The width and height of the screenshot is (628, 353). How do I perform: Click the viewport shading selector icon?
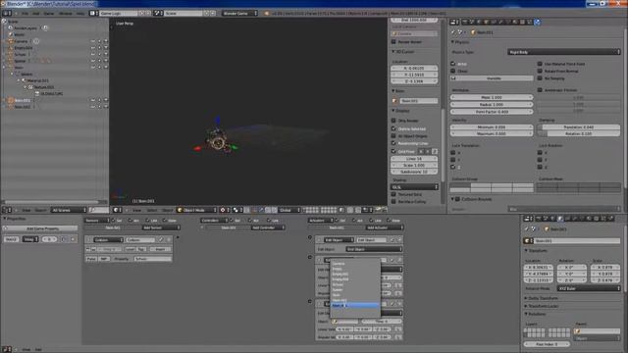pos(236,210)
